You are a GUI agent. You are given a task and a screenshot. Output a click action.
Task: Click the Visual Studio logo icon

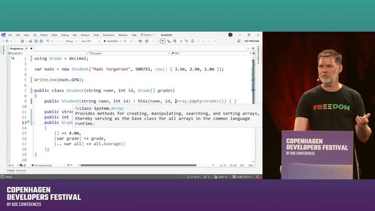(x=4, y=35)
